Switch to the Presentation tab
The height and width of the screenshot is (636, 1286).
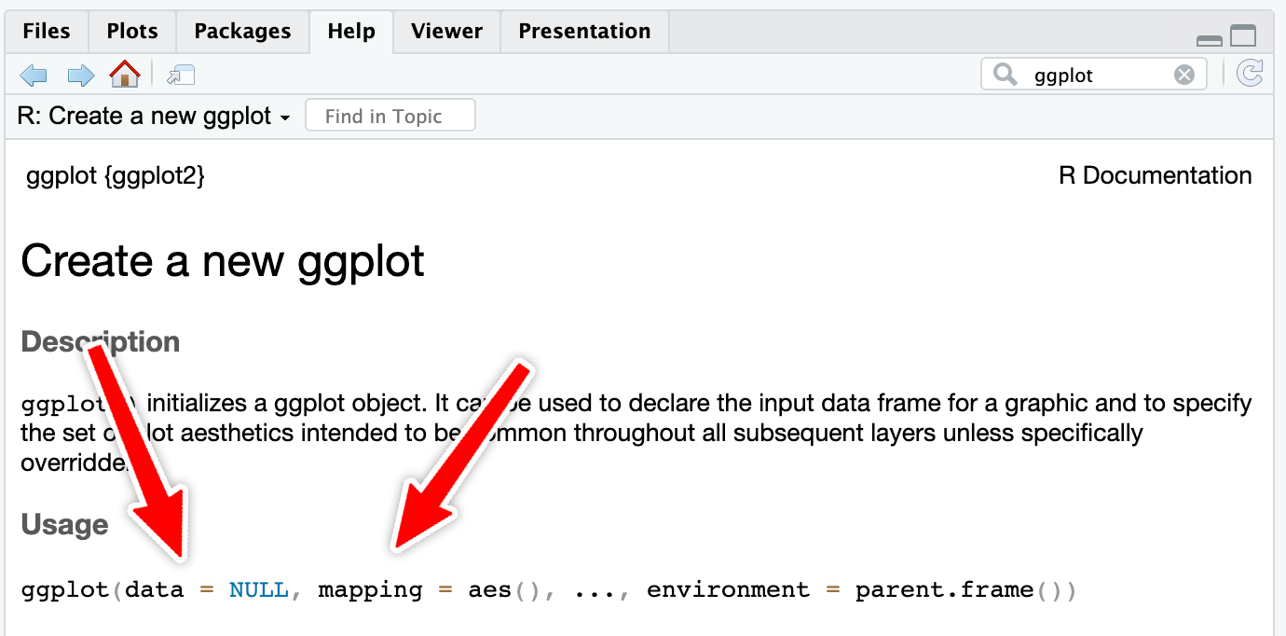coord(584,32)
